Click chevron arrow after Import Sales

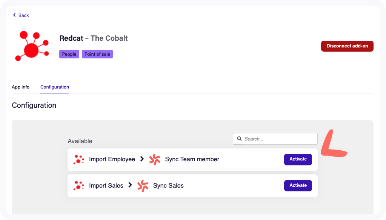(x=130, y=185)
